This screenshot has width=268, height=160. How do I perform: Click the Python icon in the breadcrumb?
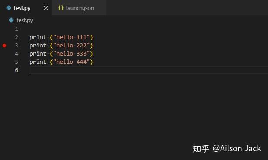11,20
